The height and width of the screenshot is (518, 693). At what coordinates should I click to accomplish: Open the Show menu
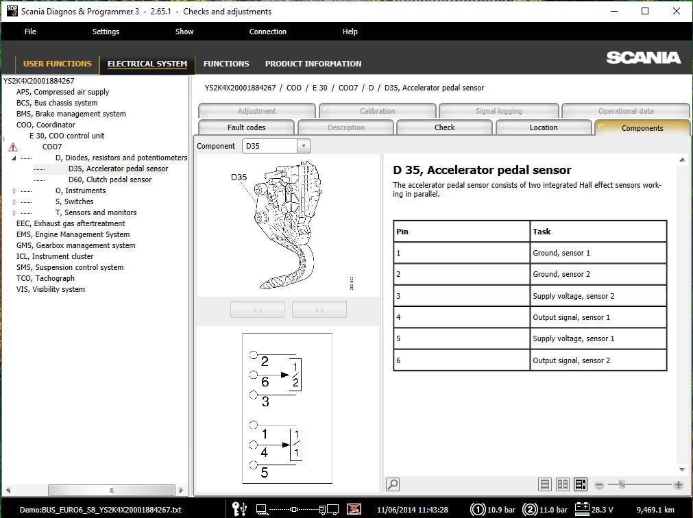[184, 32]
